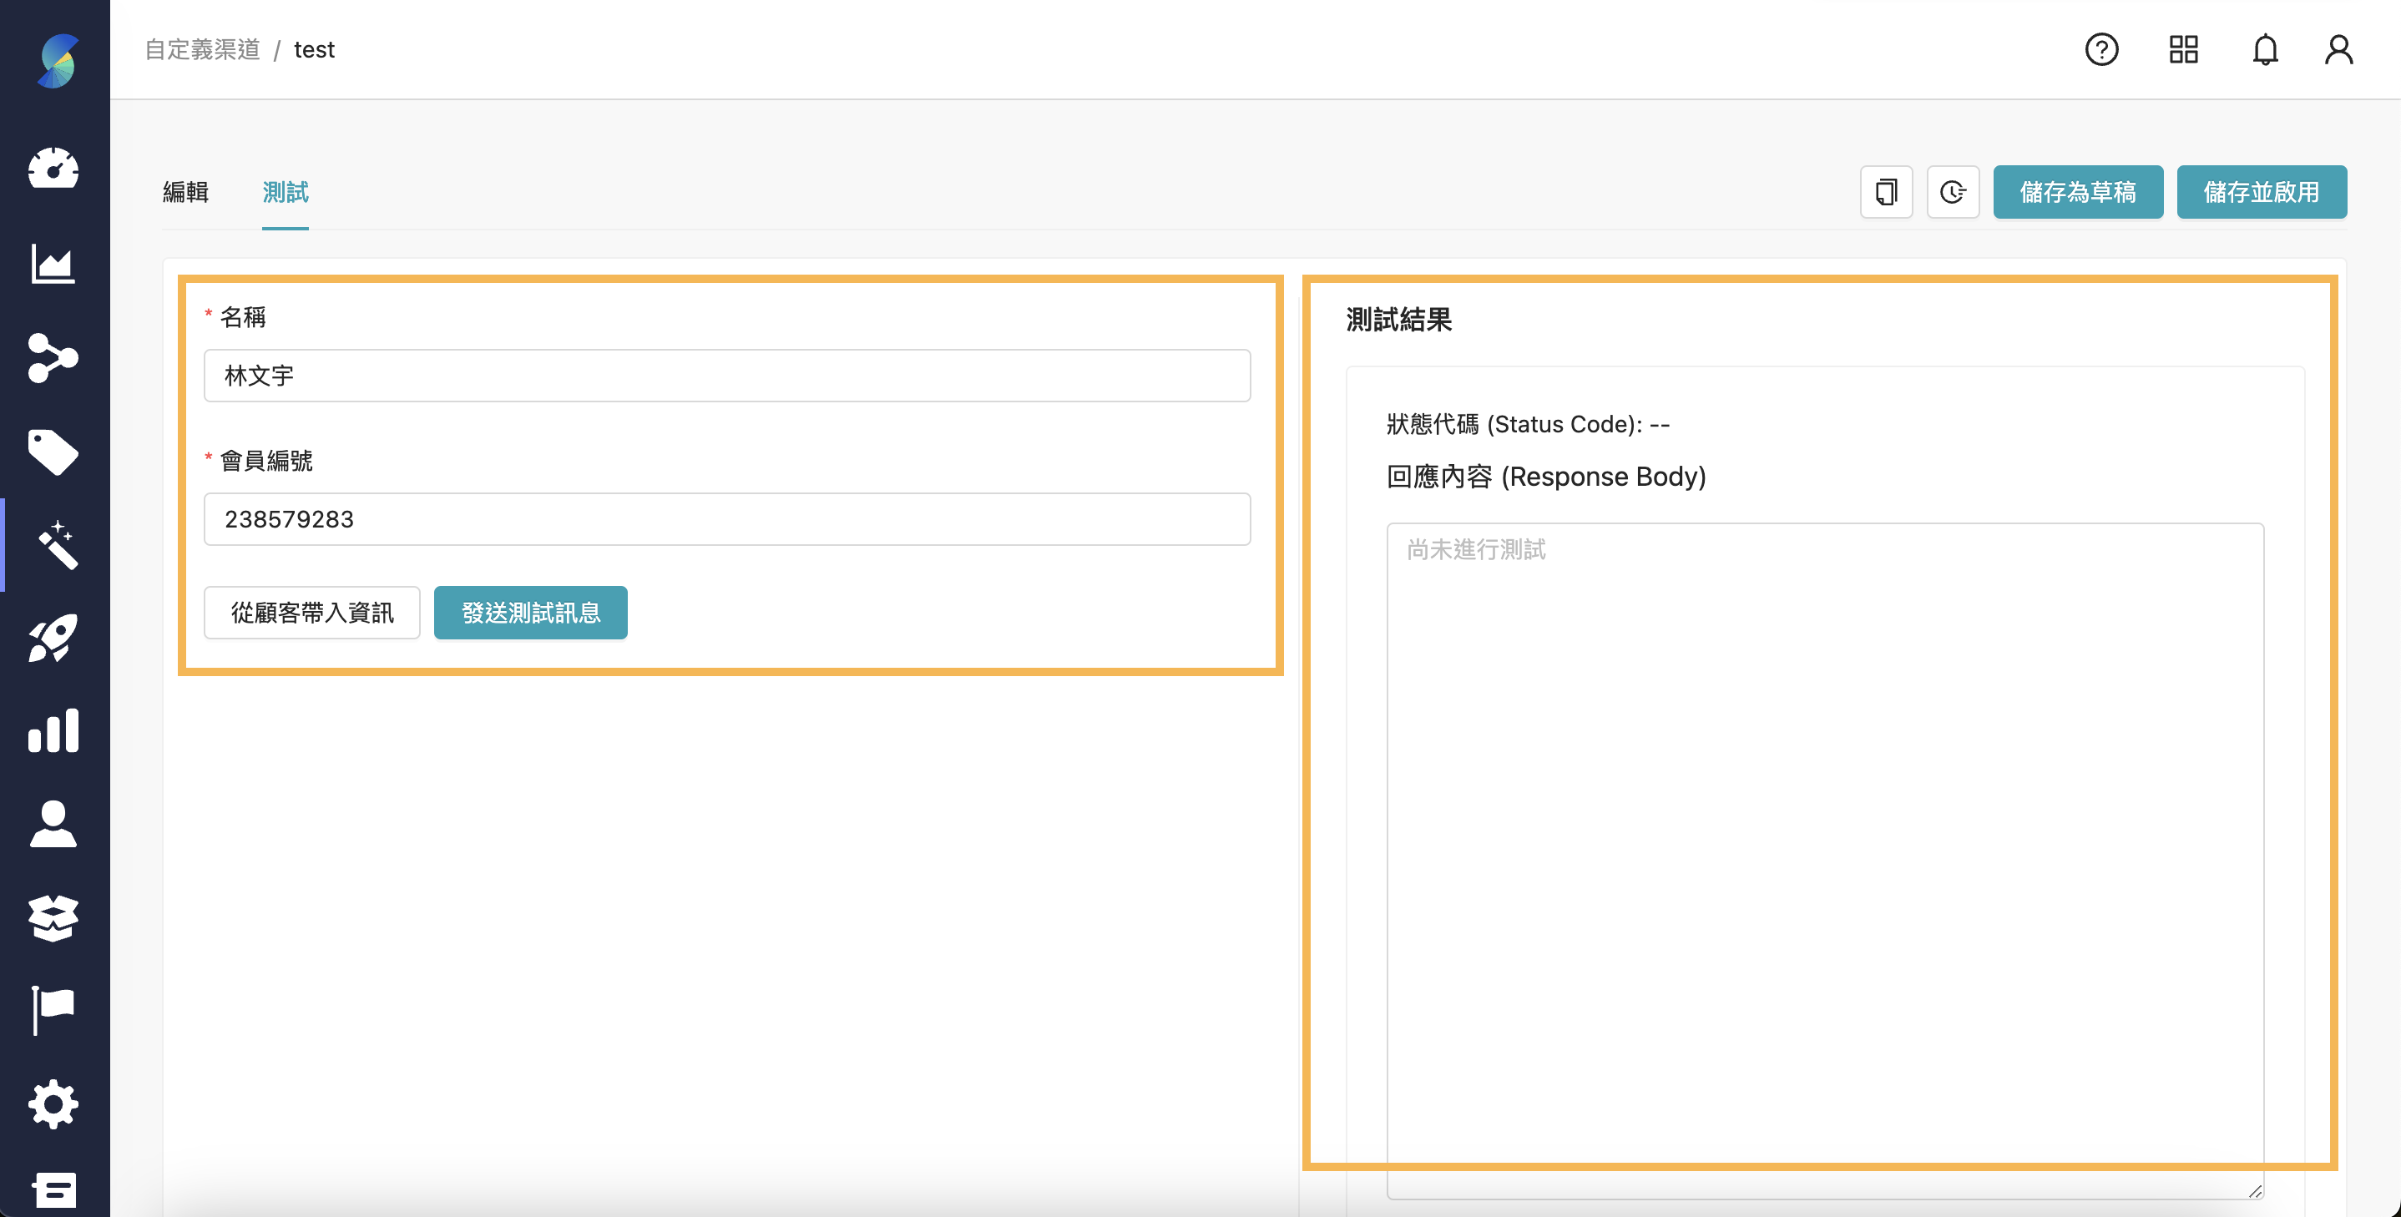This screenshot has height=1217, width=2401.
Task: Open the 自定義渠道 breadcrumb link
Action: tap(201, 49)
